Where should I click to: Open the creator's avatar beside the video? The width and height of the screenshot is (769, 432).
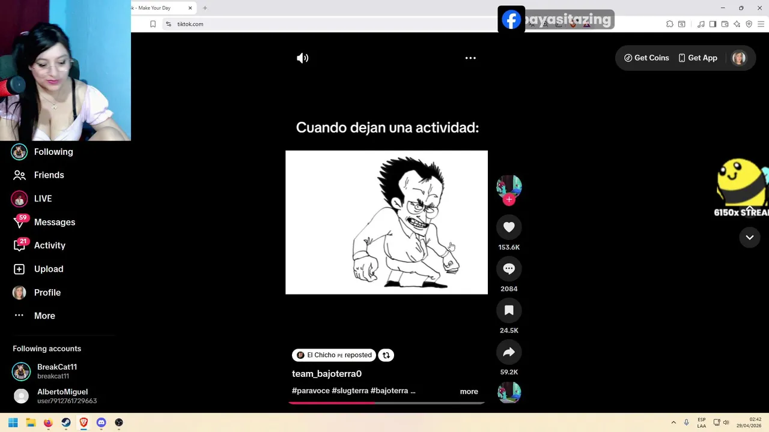pos(509,187)
